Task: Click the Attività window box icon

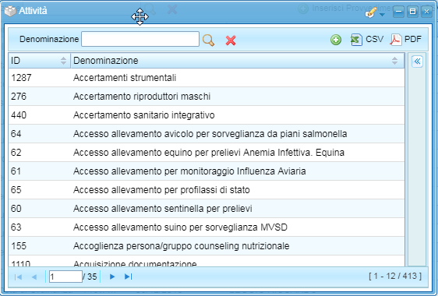Action: 10,11
